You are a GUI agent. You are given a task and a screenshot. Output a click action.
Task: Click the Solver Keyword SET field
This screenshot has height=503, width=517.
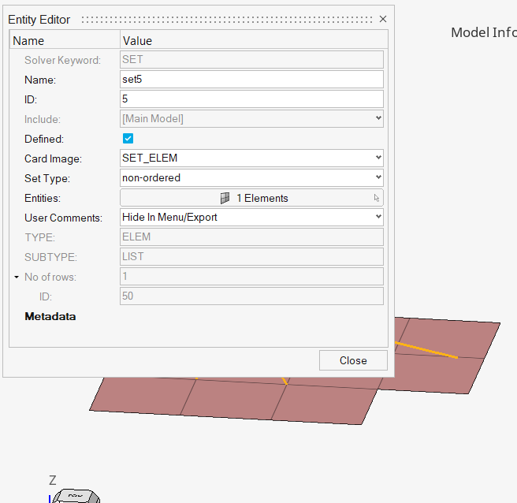coord(251,59)
